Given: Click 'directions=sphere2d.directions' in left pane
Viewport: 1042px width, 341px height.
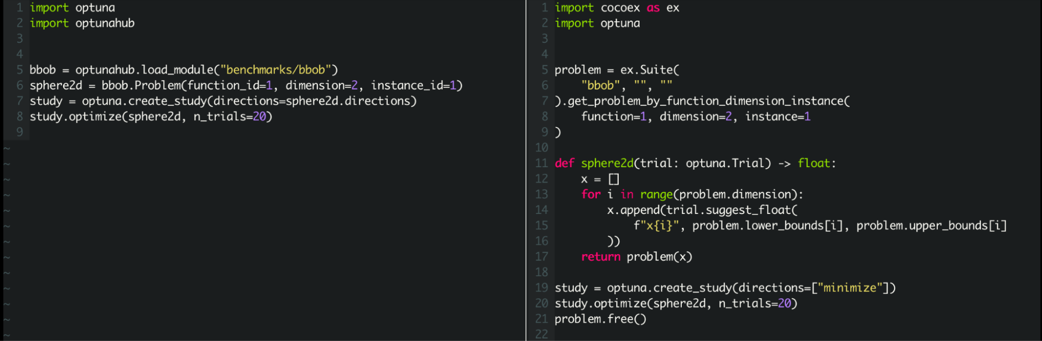Looking at the screenshot, I should click(312, 101).
